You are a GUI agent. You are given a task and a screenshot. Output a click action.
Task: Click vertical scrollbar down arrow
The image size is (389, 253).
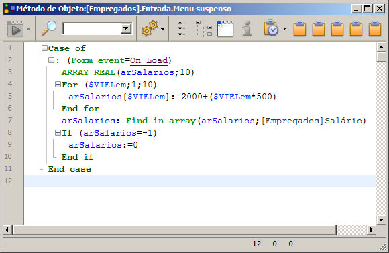pos(381,219)
